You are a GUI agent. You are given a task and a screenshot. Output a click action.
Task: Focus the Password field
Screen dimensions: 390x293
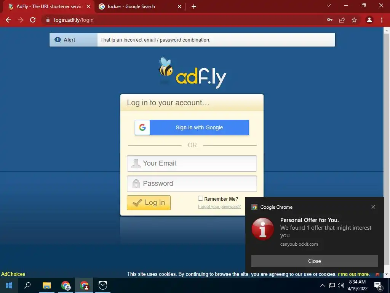192,184
